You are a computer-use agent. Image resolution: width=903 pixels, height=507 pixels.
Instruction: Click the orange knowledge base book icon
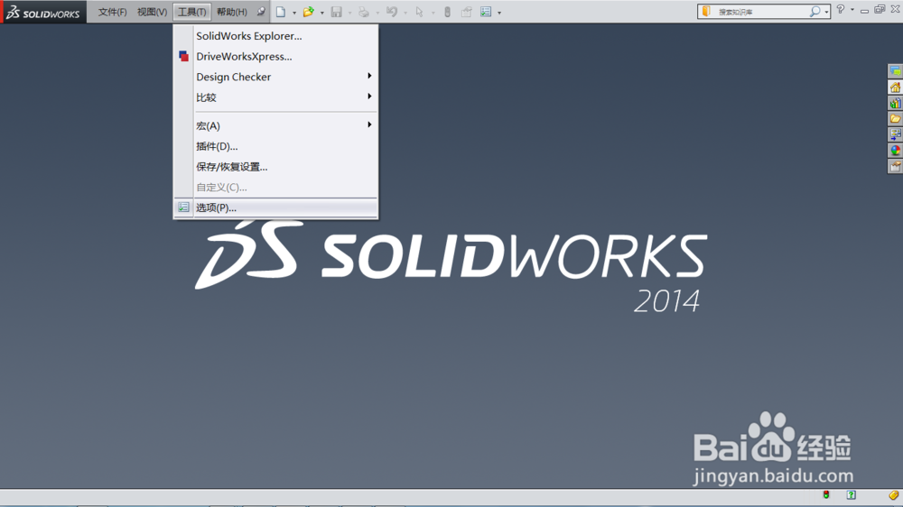click(707, 11)
